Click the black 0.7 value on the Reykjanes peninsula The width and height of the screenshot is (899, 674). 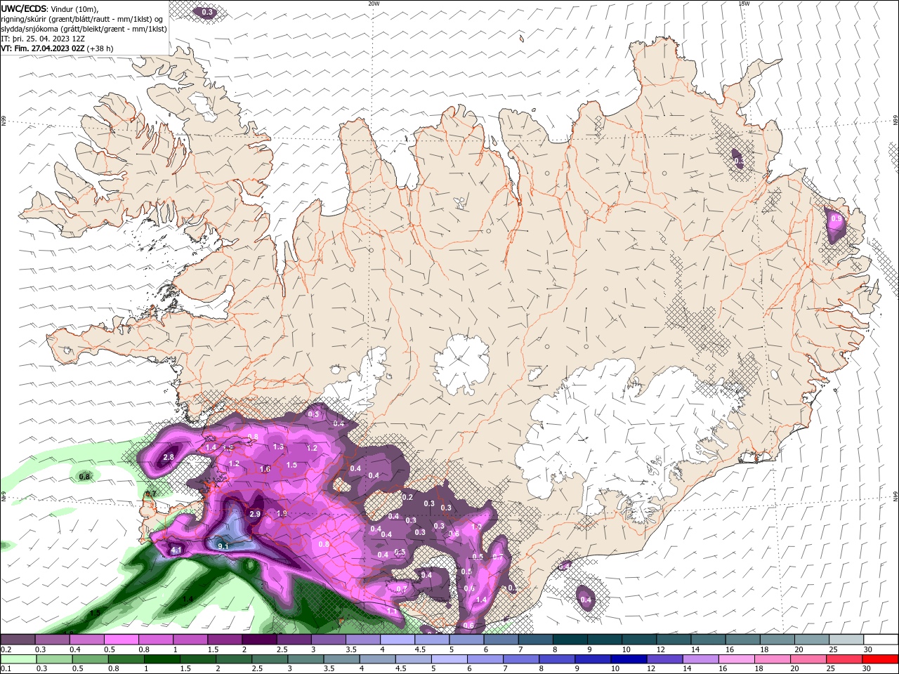[x=150, y=494]
